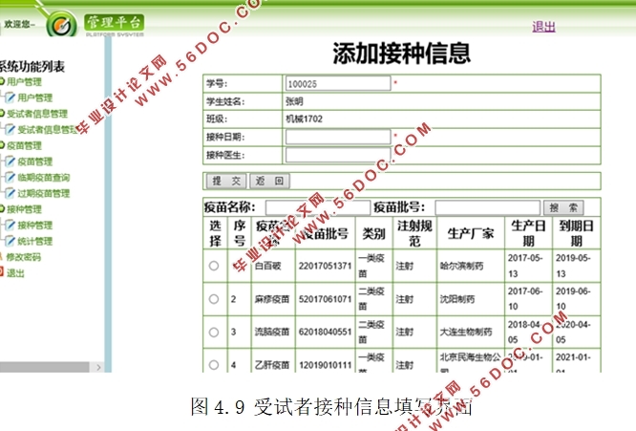
Task: Open 过期疫苗管理 in sidebar
Action: pos(43,193)
